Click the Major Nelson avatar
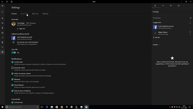193x109 pixels. (155, 33)
